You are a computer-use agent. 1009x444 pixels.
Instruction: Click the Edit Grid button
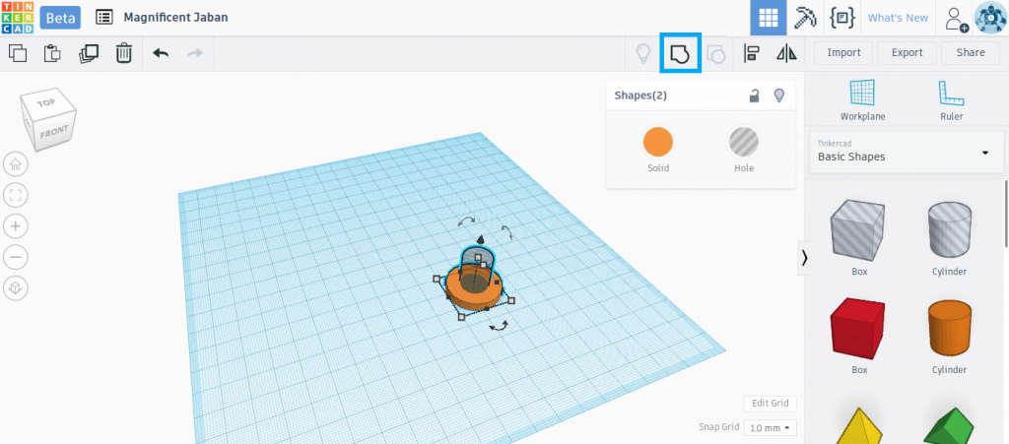pos(770,404)
